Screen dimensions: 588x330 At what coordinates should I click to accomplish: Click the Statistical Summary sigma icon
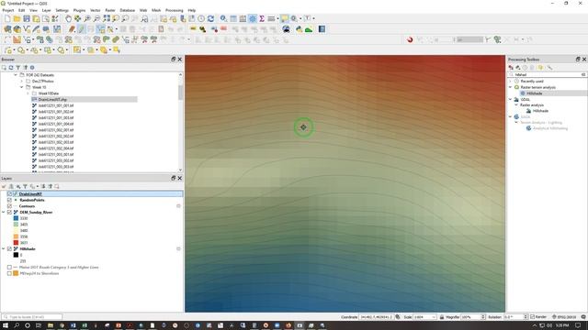tap(262, 18)
